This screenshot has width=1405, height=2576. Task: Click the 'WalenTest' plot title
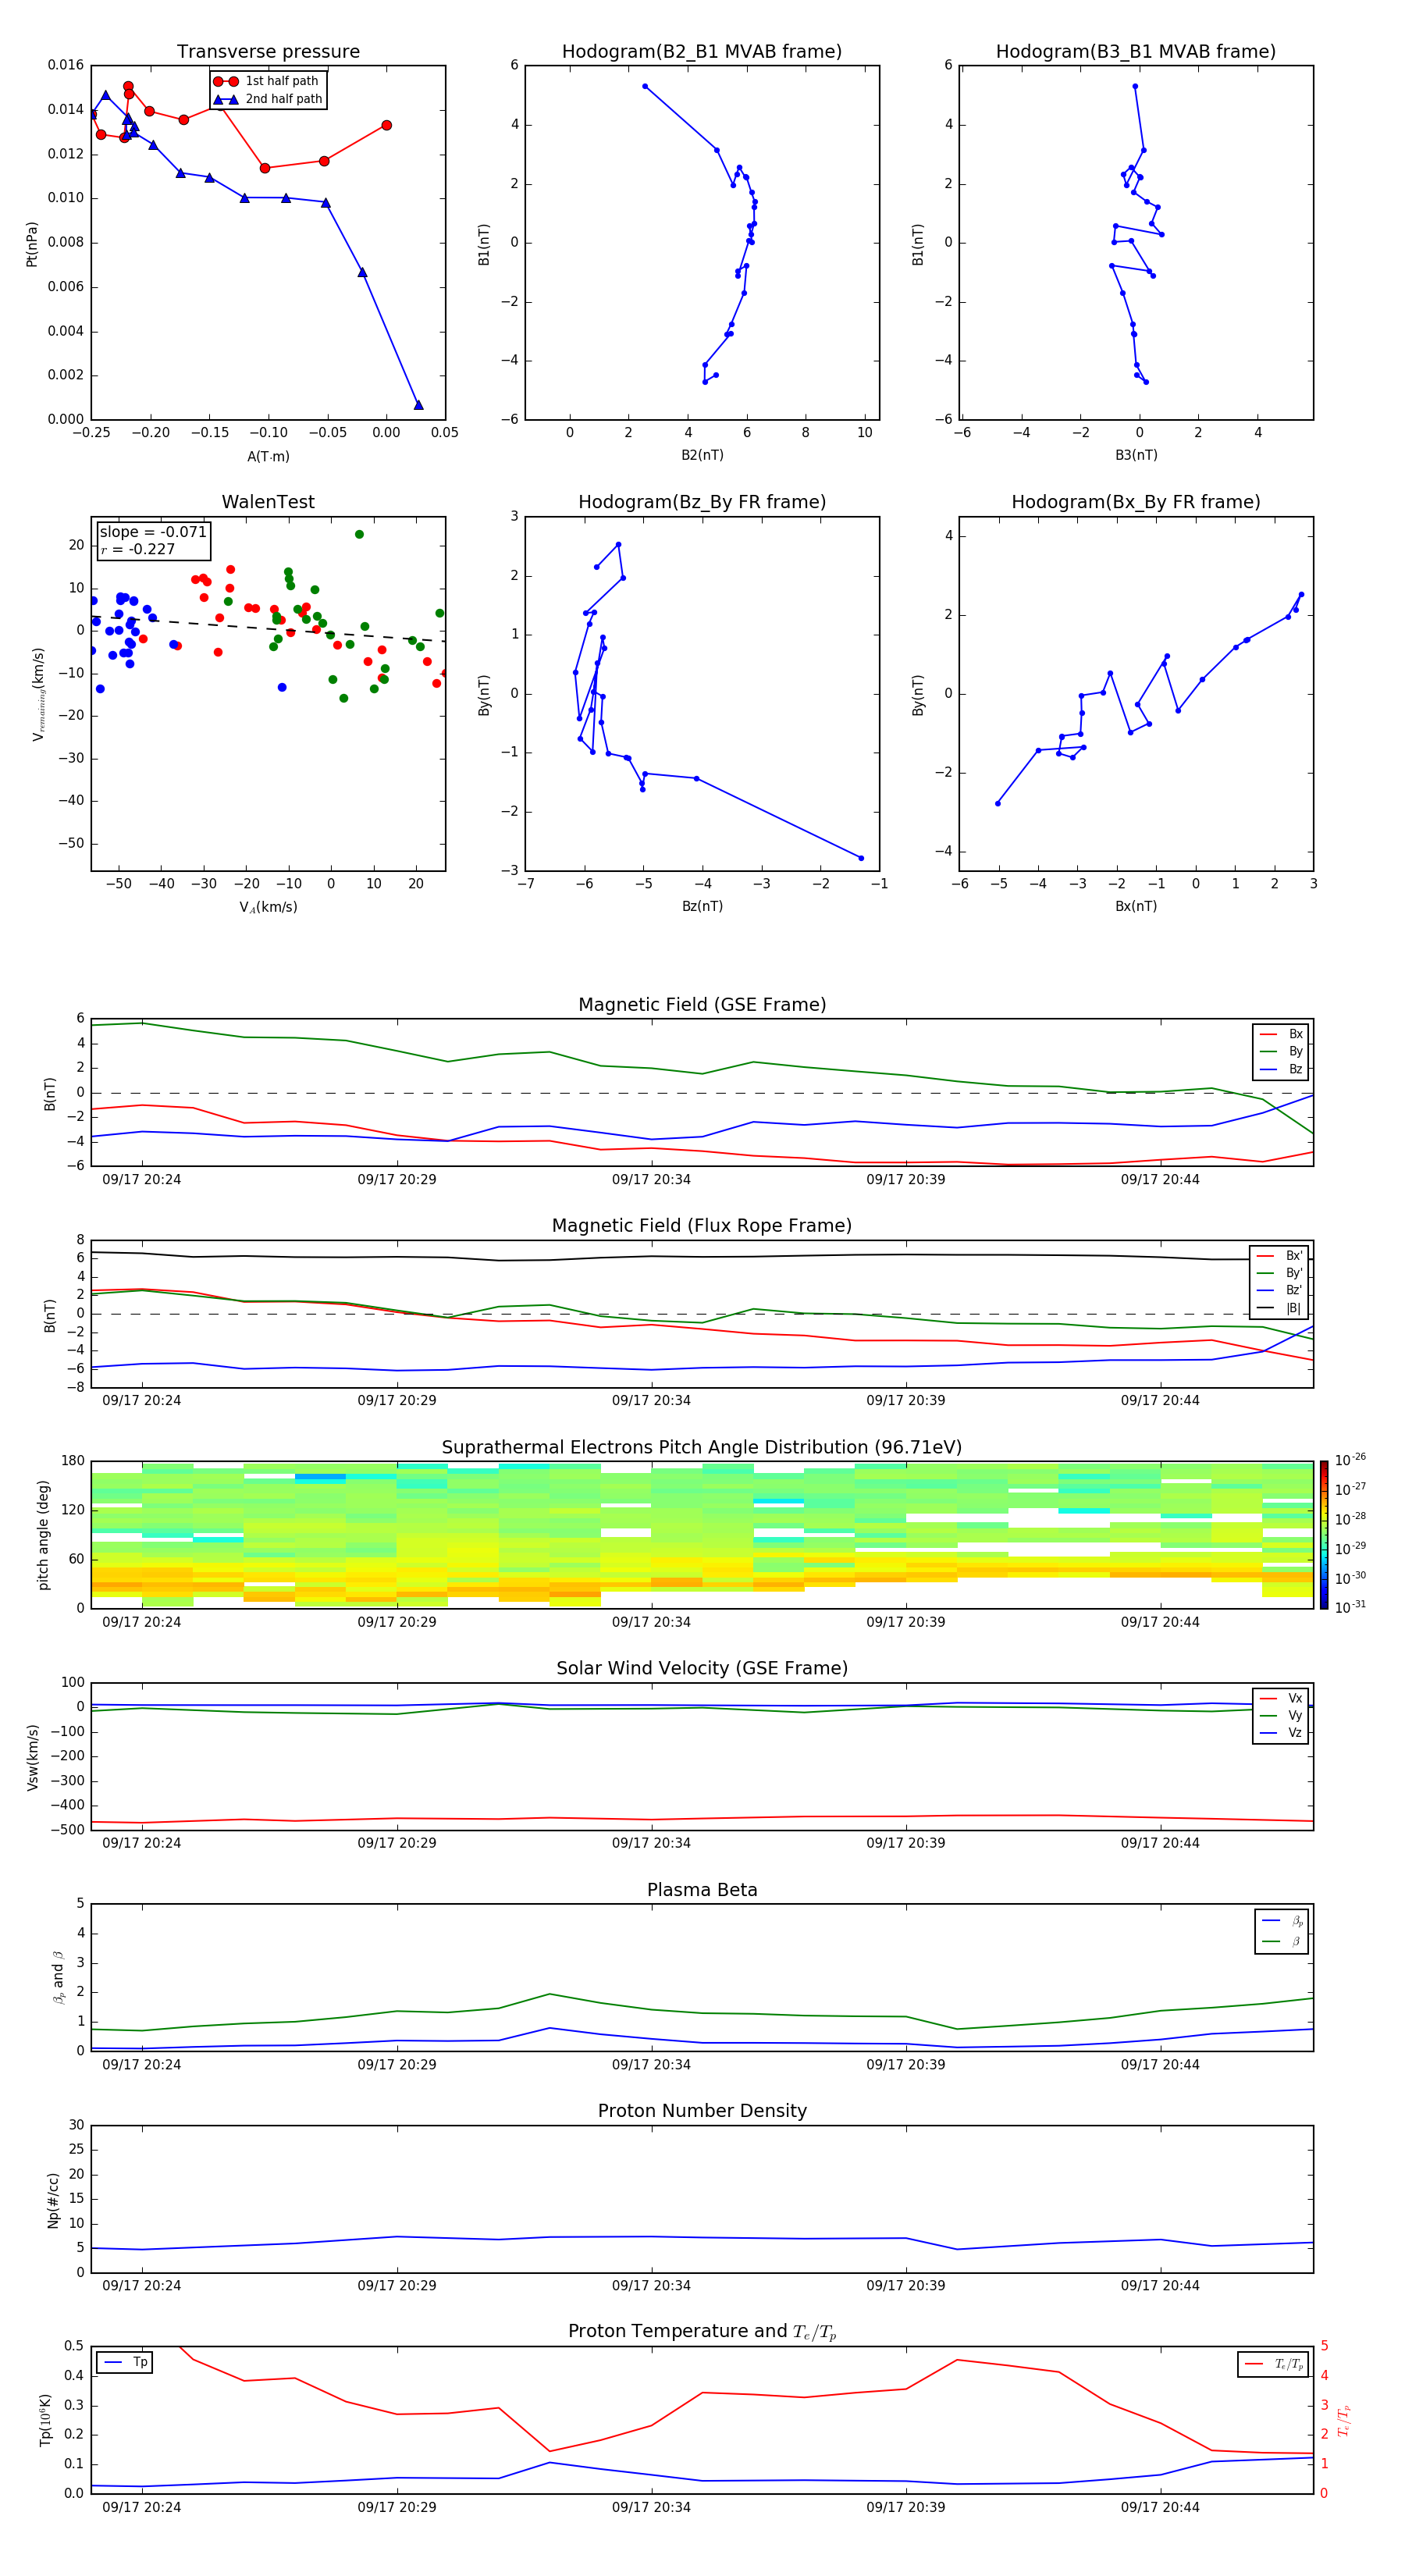pos(268,502)
